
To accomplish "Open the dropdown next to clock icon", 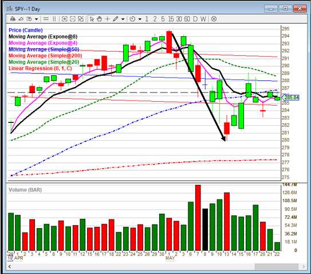I will click(x=140, y=19).
